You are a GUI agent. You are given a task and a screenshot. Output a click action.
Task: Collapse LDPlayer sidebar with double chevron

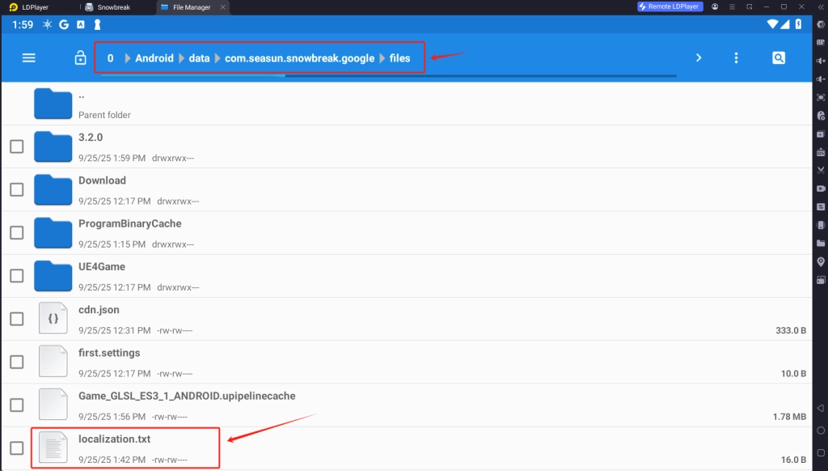pyautogui.click(x=821, y=6)
